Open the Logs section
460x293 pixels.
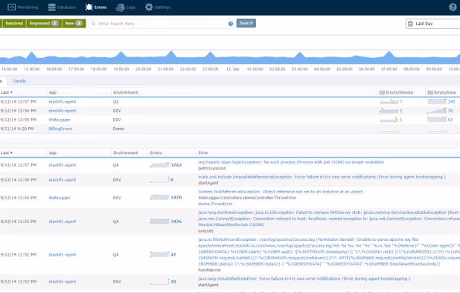[126, 7]
